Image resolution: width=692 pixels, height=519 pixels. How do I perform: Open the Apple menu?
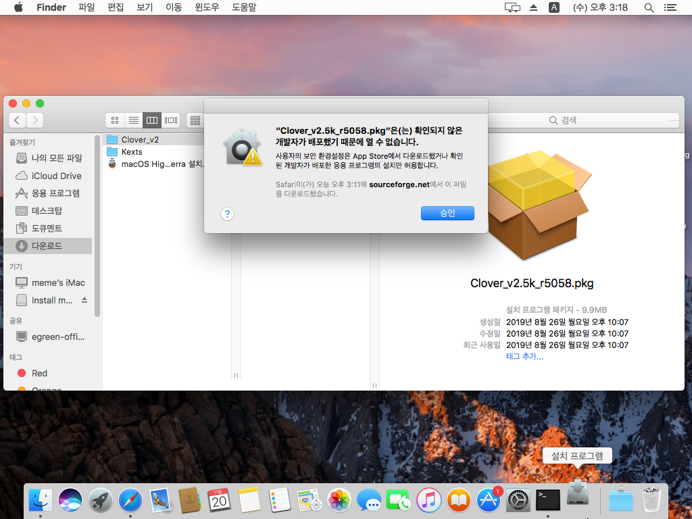click(x=18, y=7)
